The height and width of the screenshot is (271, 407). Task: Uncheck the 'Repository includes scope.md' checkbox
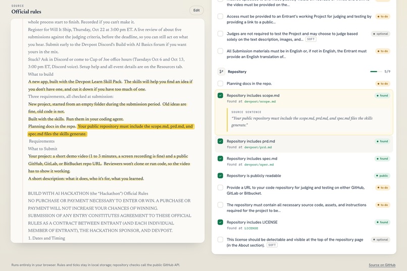pos(220,95)
